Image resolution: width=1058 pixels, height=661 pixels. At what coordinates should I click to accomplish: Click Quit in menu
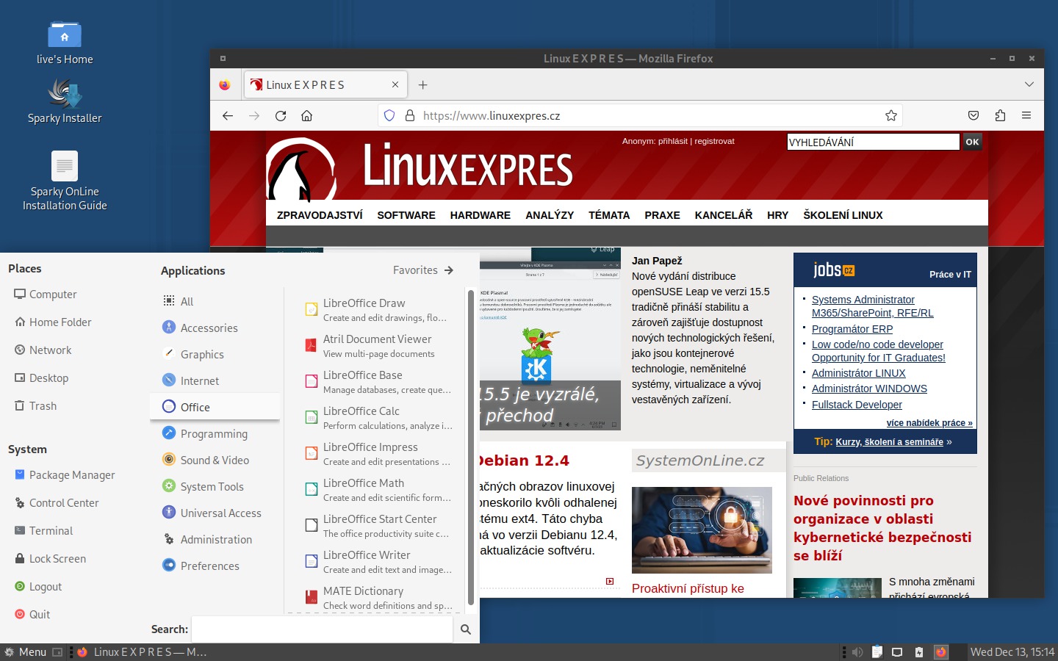(x=32, y=614)
